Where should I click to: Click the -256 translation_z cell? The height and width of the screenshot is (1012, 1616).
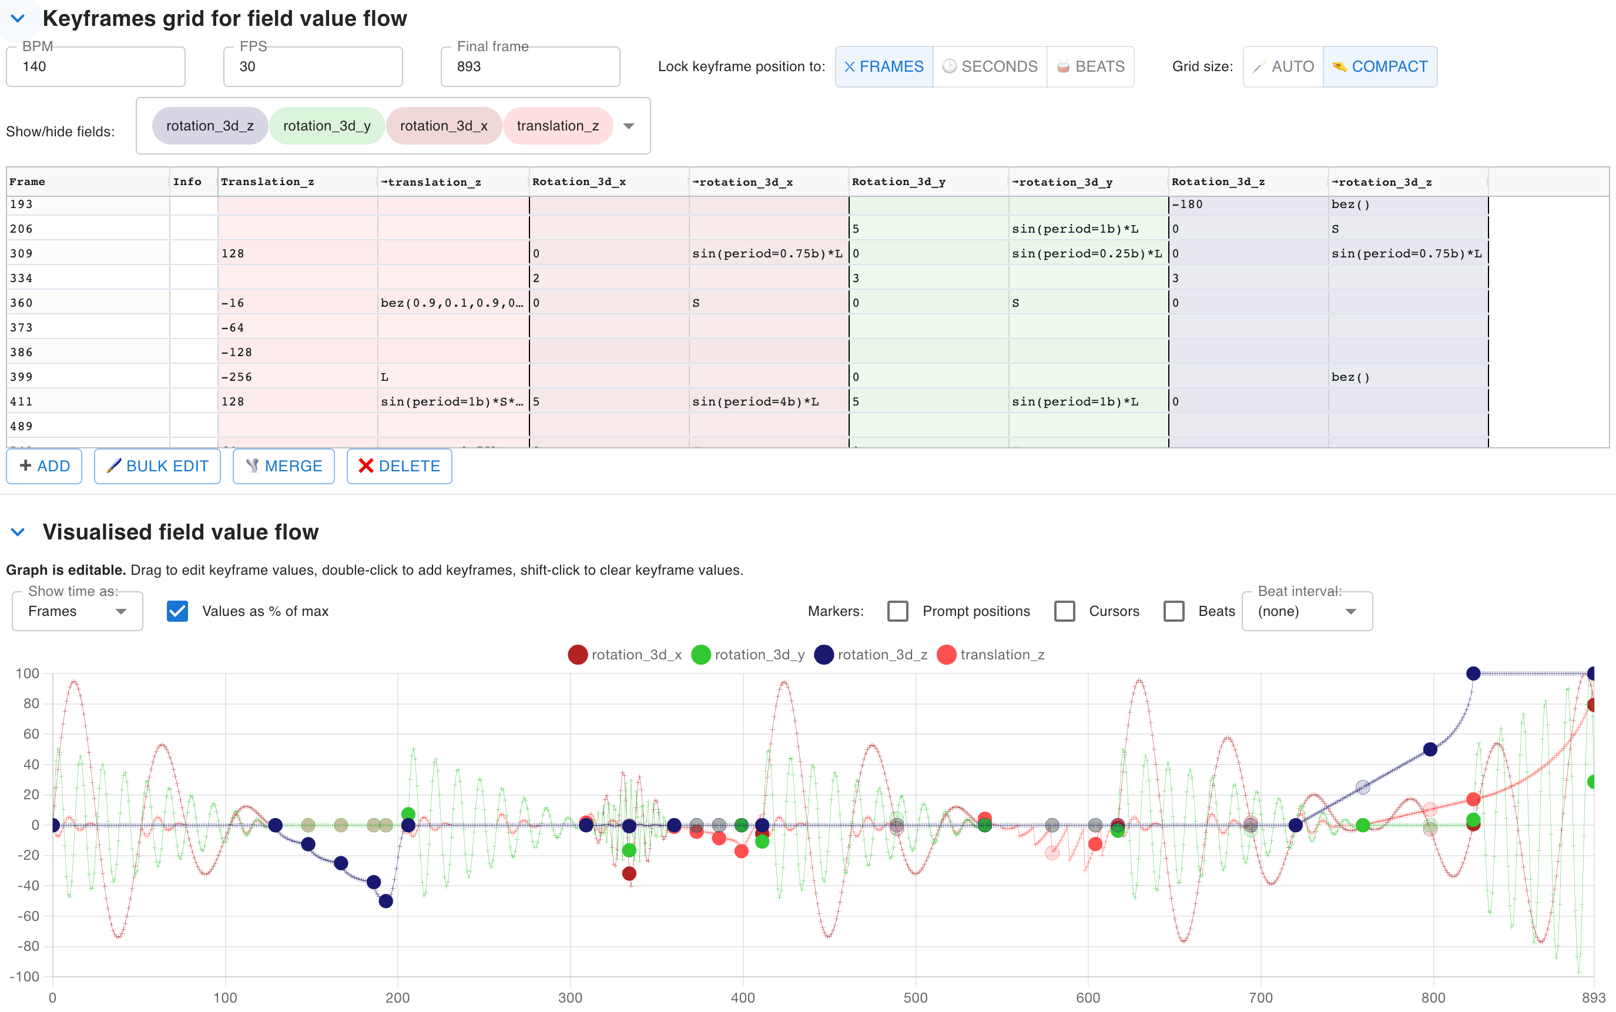[298, 377]
